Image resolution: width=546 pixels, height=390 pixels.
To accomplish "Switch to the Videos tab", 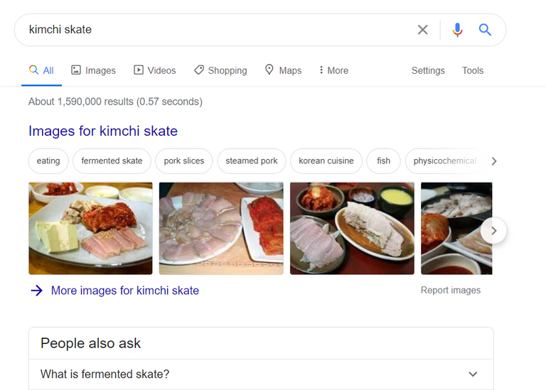I will [155, 70].
